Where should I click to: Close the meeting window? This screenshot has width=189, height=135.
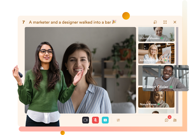click(x=175, y=22)
